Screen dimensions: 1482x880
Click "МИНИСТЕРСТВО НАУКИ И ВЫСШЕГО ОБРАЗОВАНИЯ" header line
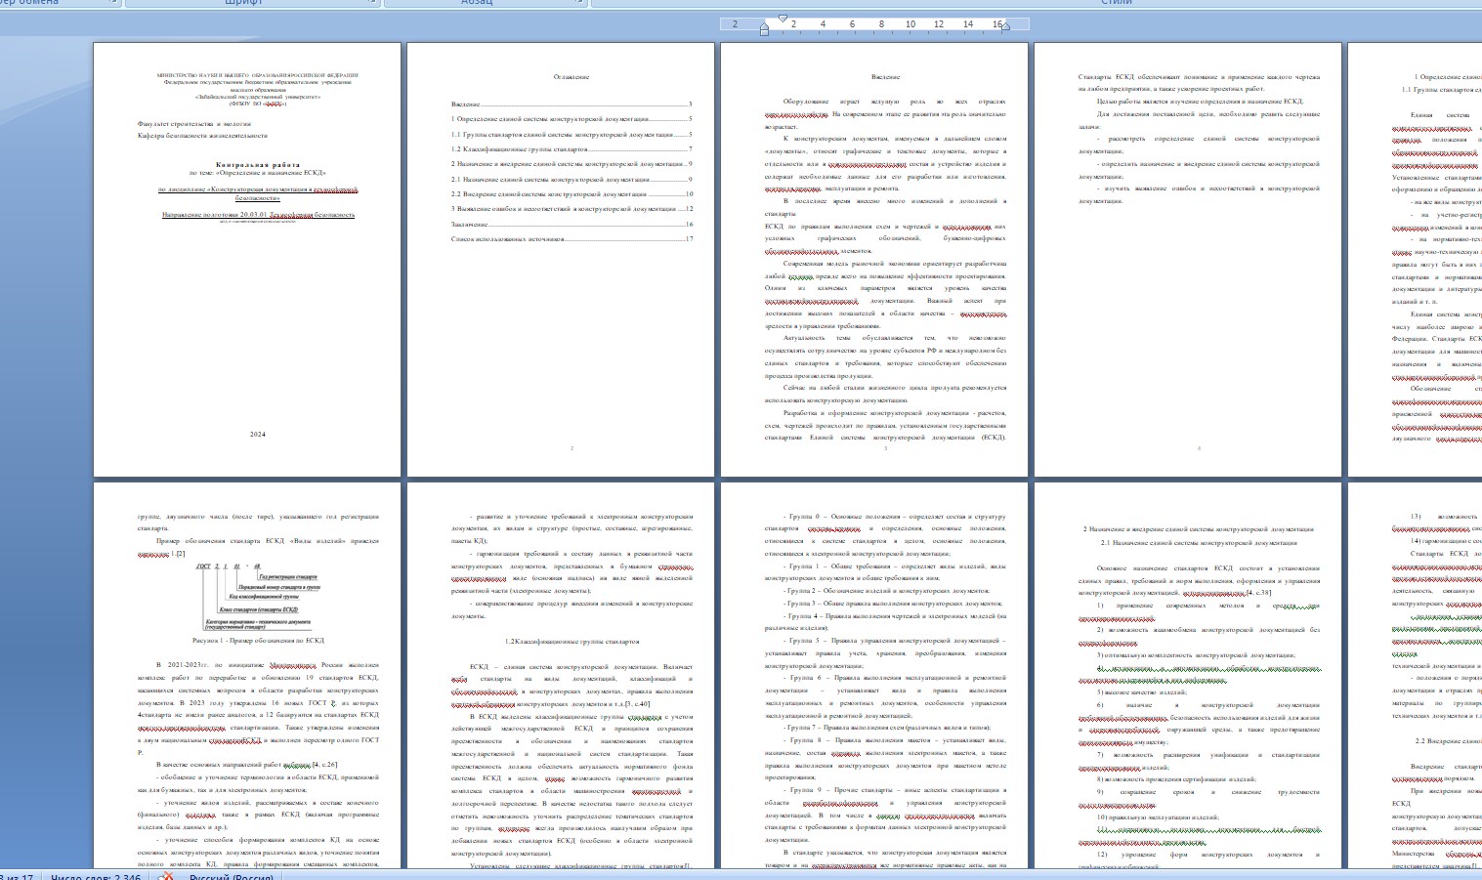pyautogui.click(x=258, y=75)
